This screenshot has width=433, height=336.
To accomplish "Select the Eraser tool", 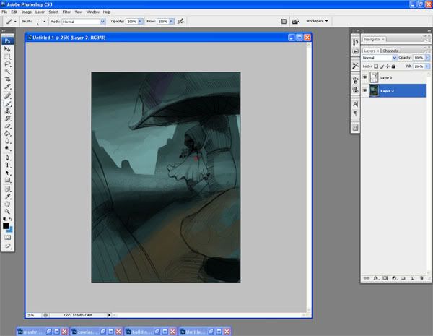I will 7,126.
